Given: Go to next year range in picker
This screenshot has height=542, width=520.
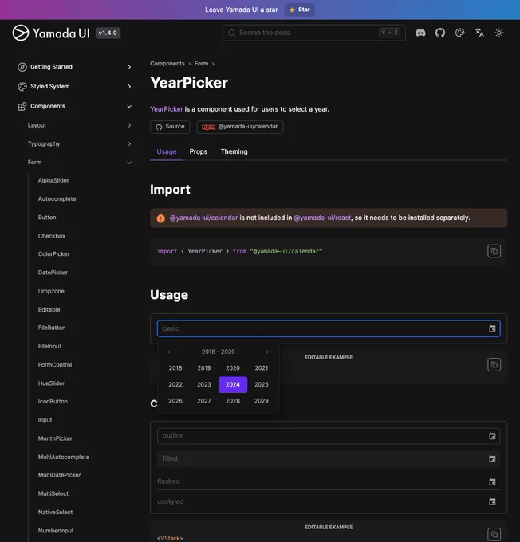Looking at the screenshot, I should (x=267, y=352).
